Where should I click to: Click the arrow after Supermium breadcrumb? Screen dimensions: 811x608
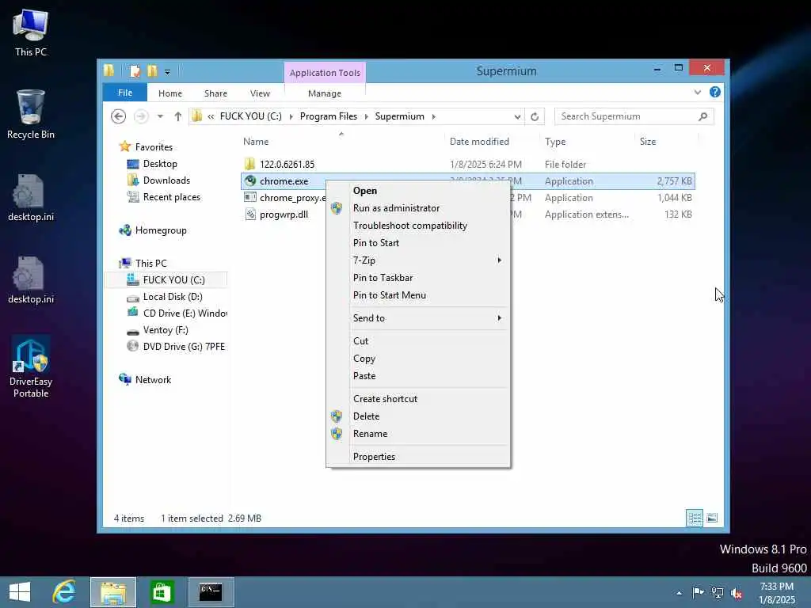[433, 116]
